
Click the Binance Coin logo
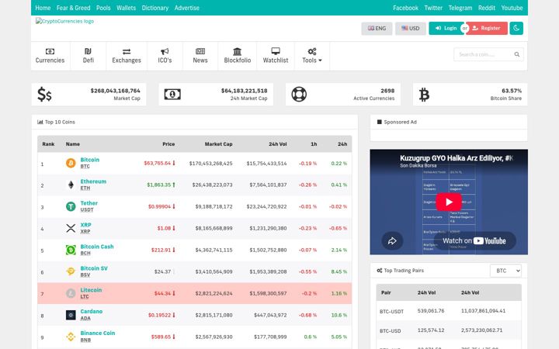pyautogui.click(x=71, y=337)
